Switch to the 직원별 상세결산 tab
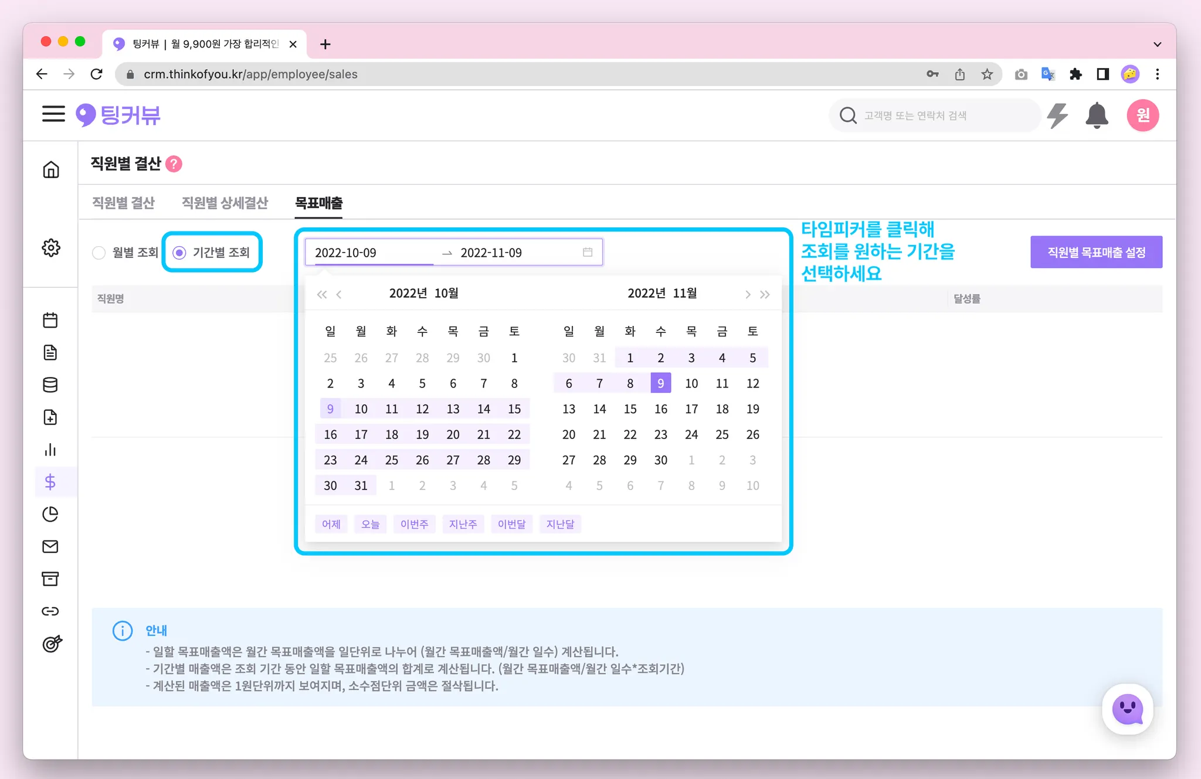This screenshot has width=1201, height=779. 225,203
